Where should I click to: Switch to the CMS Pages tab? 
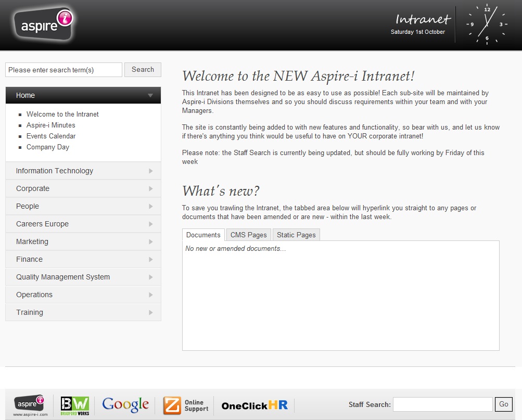tap(249, 235)
